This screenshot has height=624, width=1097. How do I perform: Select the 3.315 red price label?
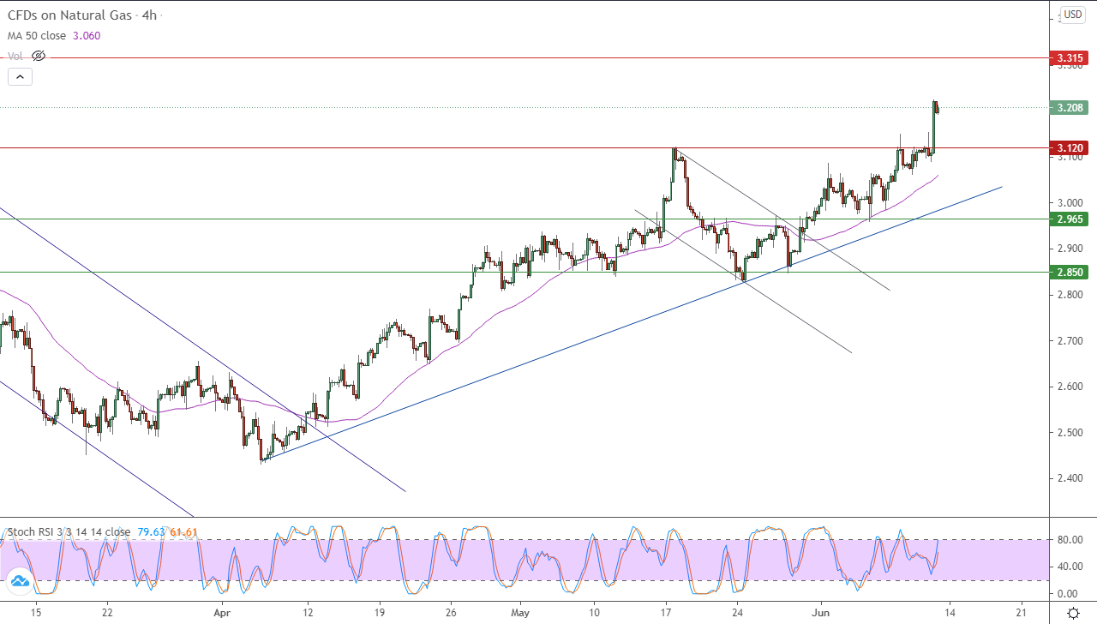pyautogui.click(x=1070, y=58)
